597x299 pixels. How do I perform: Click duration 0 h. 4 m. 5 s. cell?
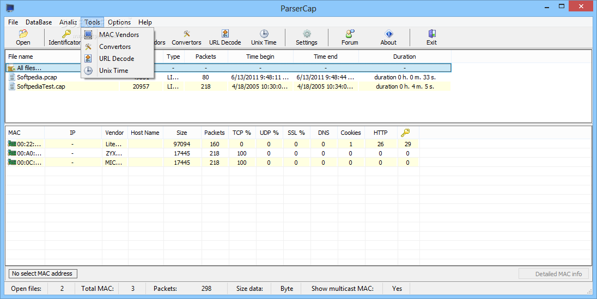pyautogui.click(x=405, y=86)
